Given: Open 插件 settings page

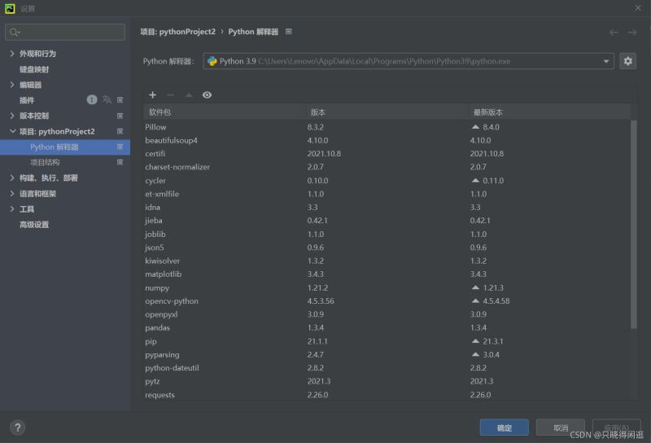Looking at the screenshot, I should [27, 100].
